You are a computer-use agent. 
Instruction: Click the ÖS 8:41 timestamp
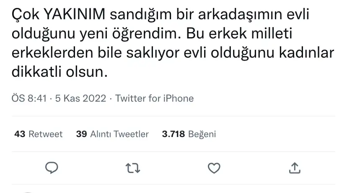(28, 99)
